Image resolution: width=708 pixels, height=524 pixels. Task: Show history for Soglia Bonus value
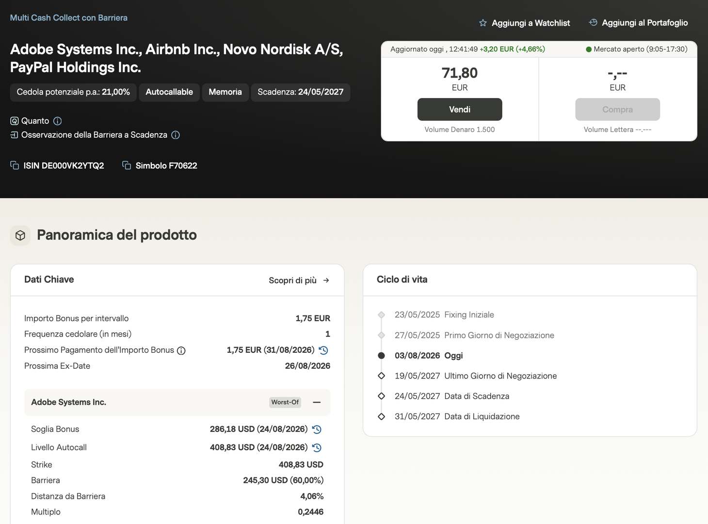point(317,429)
